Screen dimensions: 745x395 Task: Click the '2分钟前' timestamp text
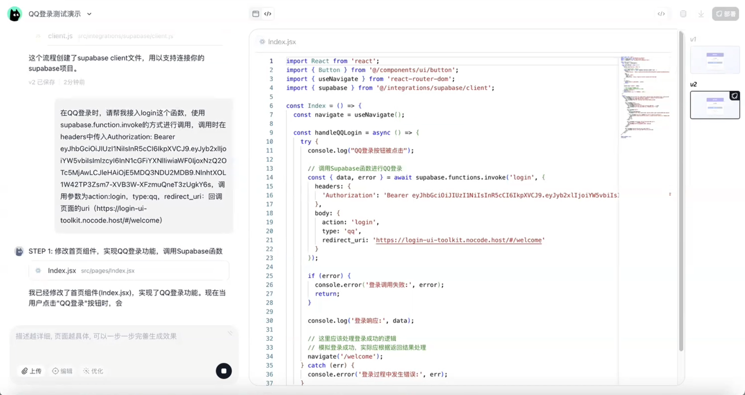point(74,82)
